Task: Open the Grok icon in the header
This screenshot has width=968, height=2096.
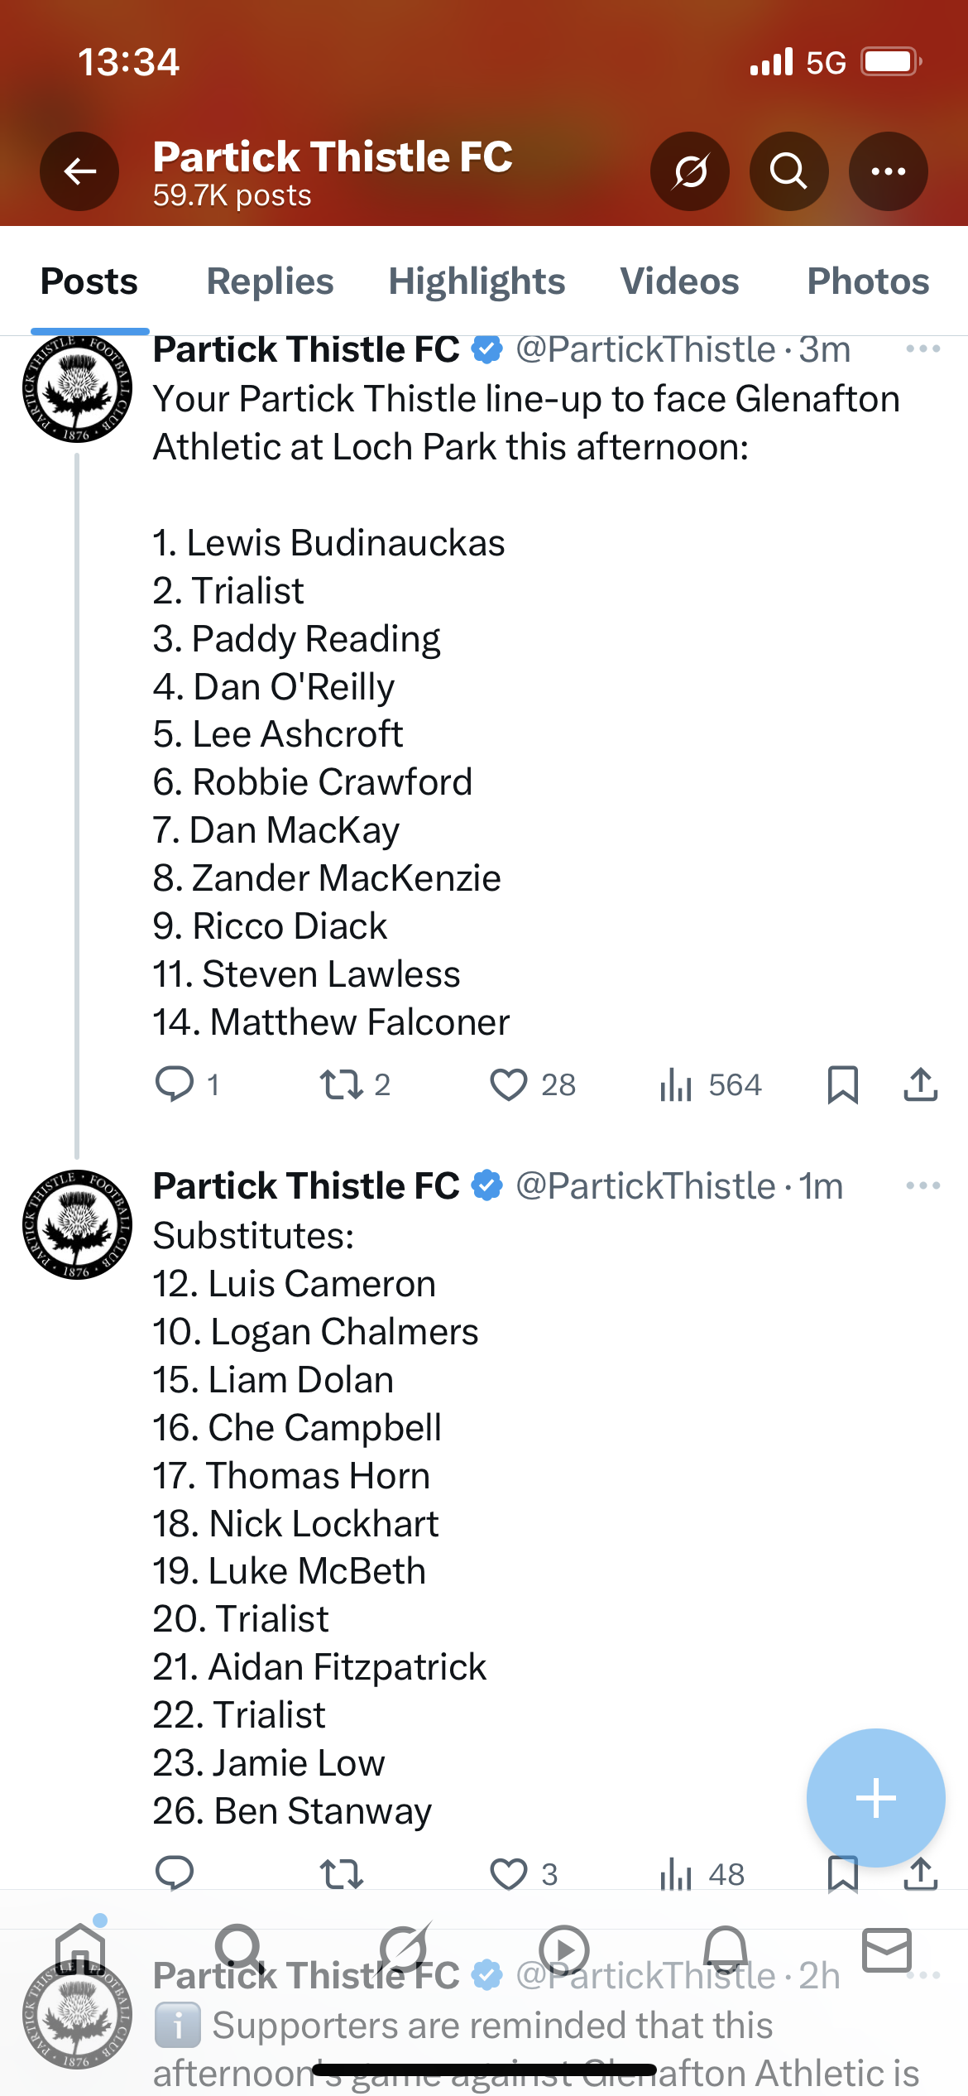Action: (x=690, y=171)
